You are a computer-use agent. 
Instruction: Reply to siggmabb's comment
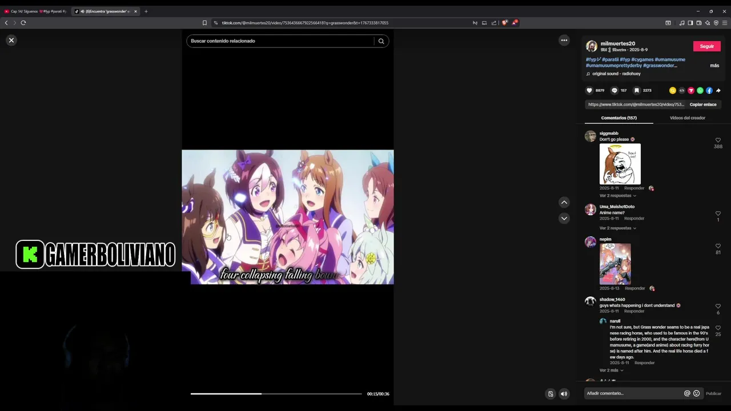[x=634, y=188]
